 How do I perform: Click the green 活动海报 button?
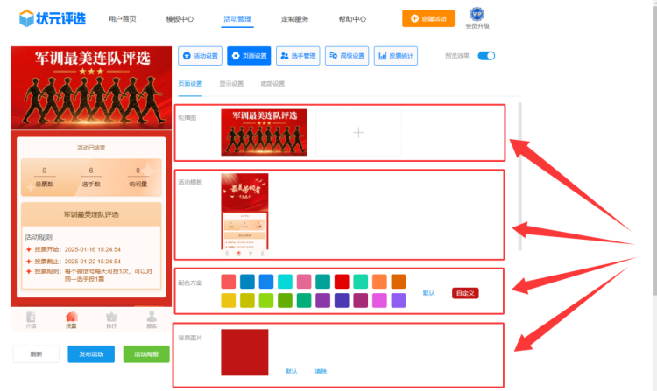point(146,354)
